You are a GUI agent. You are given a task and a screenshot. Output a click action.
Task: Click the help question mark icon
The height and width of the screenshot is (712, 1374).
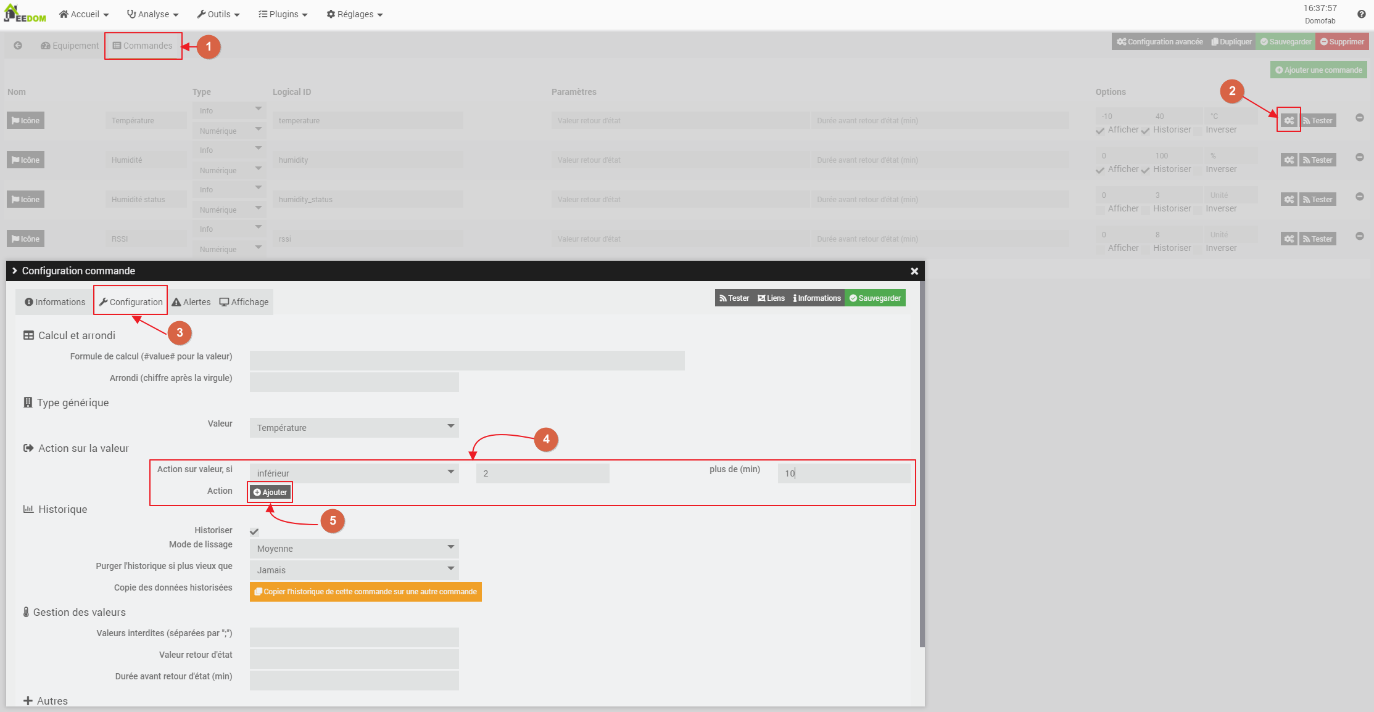(x=1361, y=14)
